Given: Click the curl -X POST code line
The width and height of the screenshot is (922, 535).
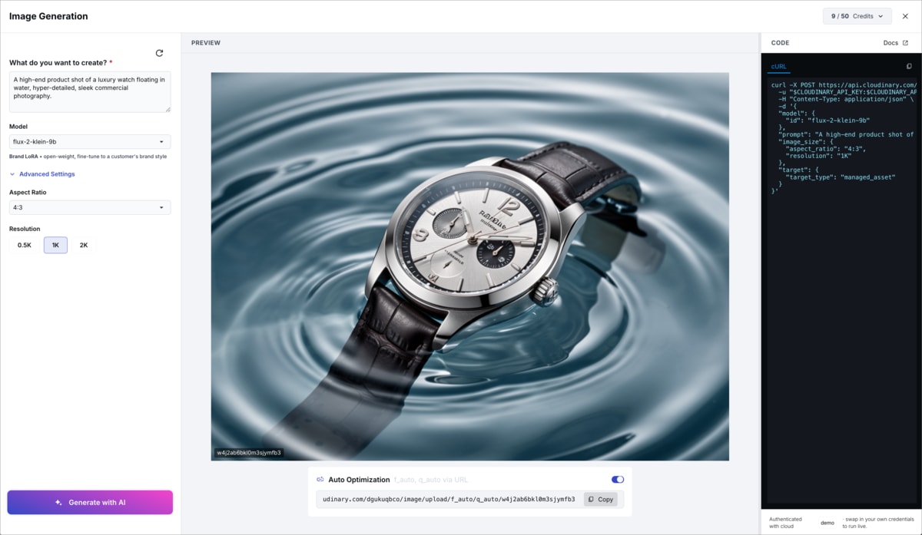Looking at the screenshot, I should click(x=844, y=85).
